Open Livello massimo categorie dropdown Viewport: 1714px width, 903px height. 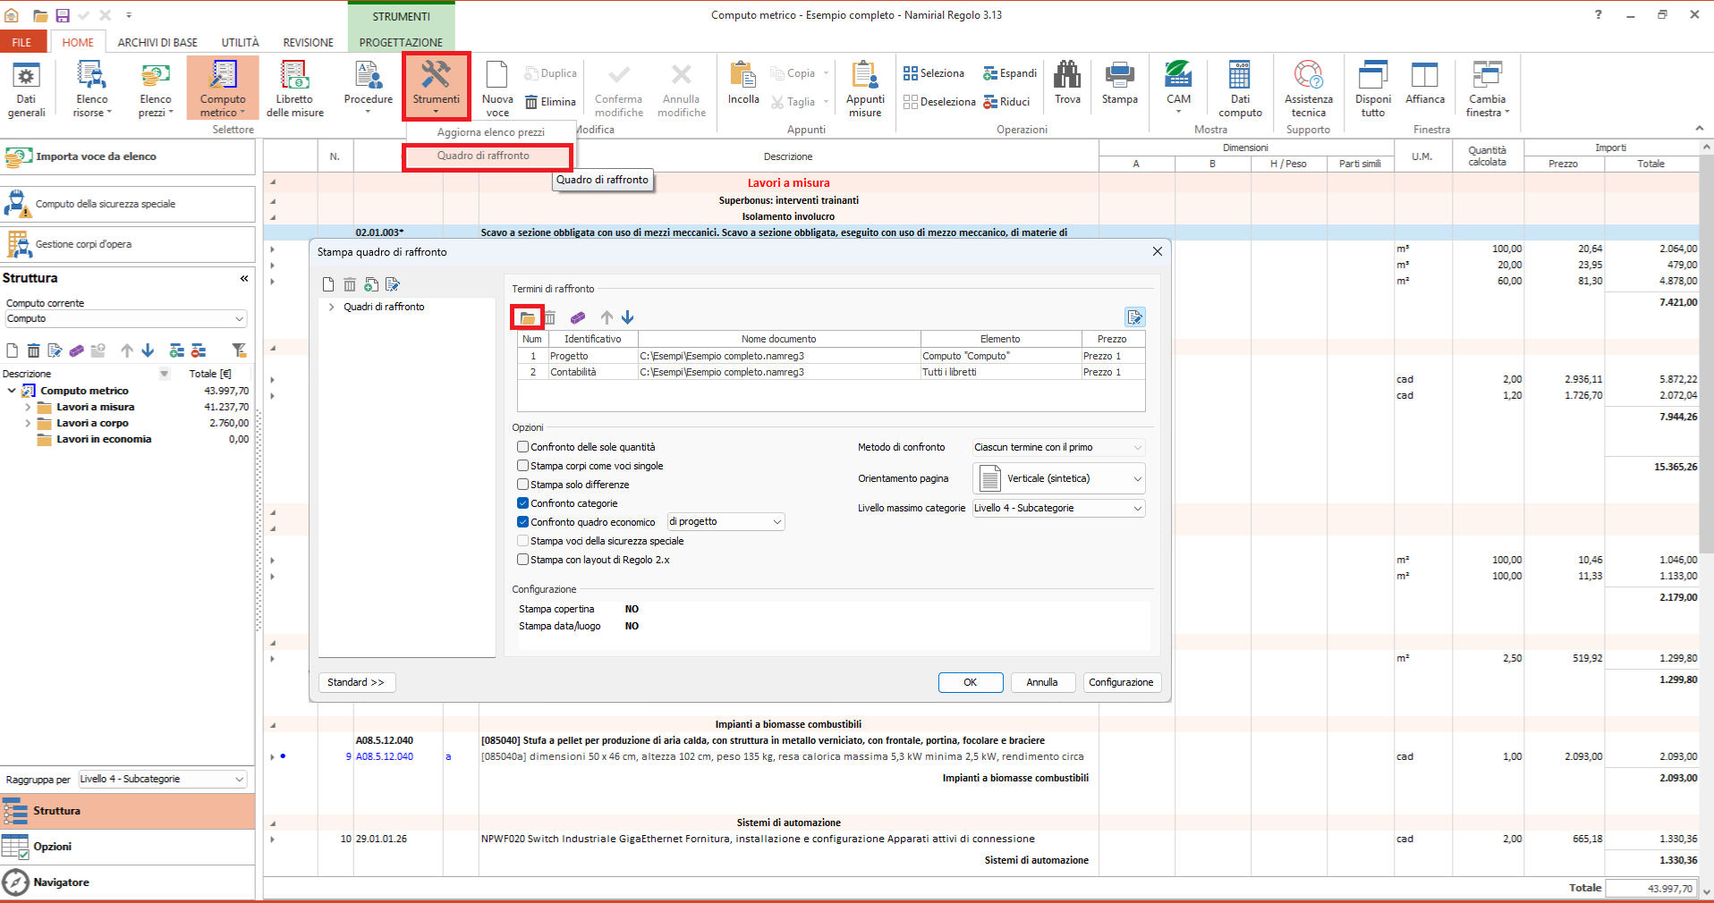click(1058, 508)
